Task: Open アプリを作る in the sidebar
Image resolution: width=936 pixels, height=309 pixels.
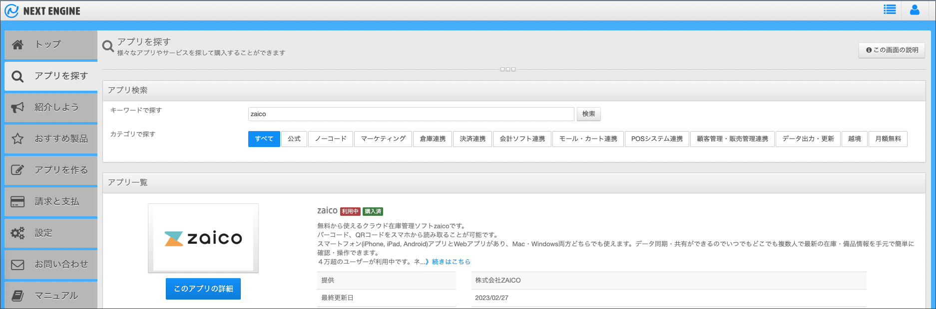Action: 51,170
